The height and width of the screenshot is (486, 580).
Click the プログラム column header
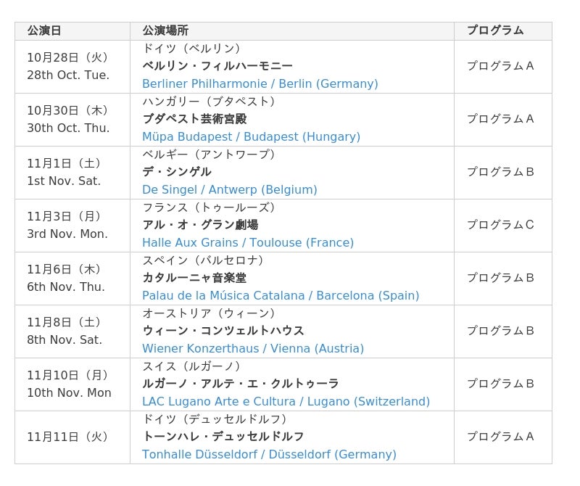[x=503, y=30]
